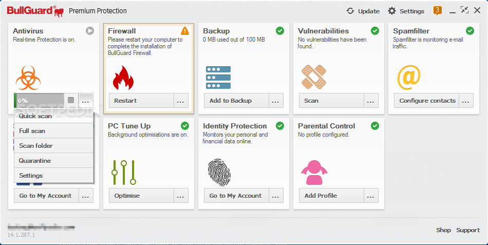Click the Antivirus biohazard icon
488x245 pixels.
point(28,78)
